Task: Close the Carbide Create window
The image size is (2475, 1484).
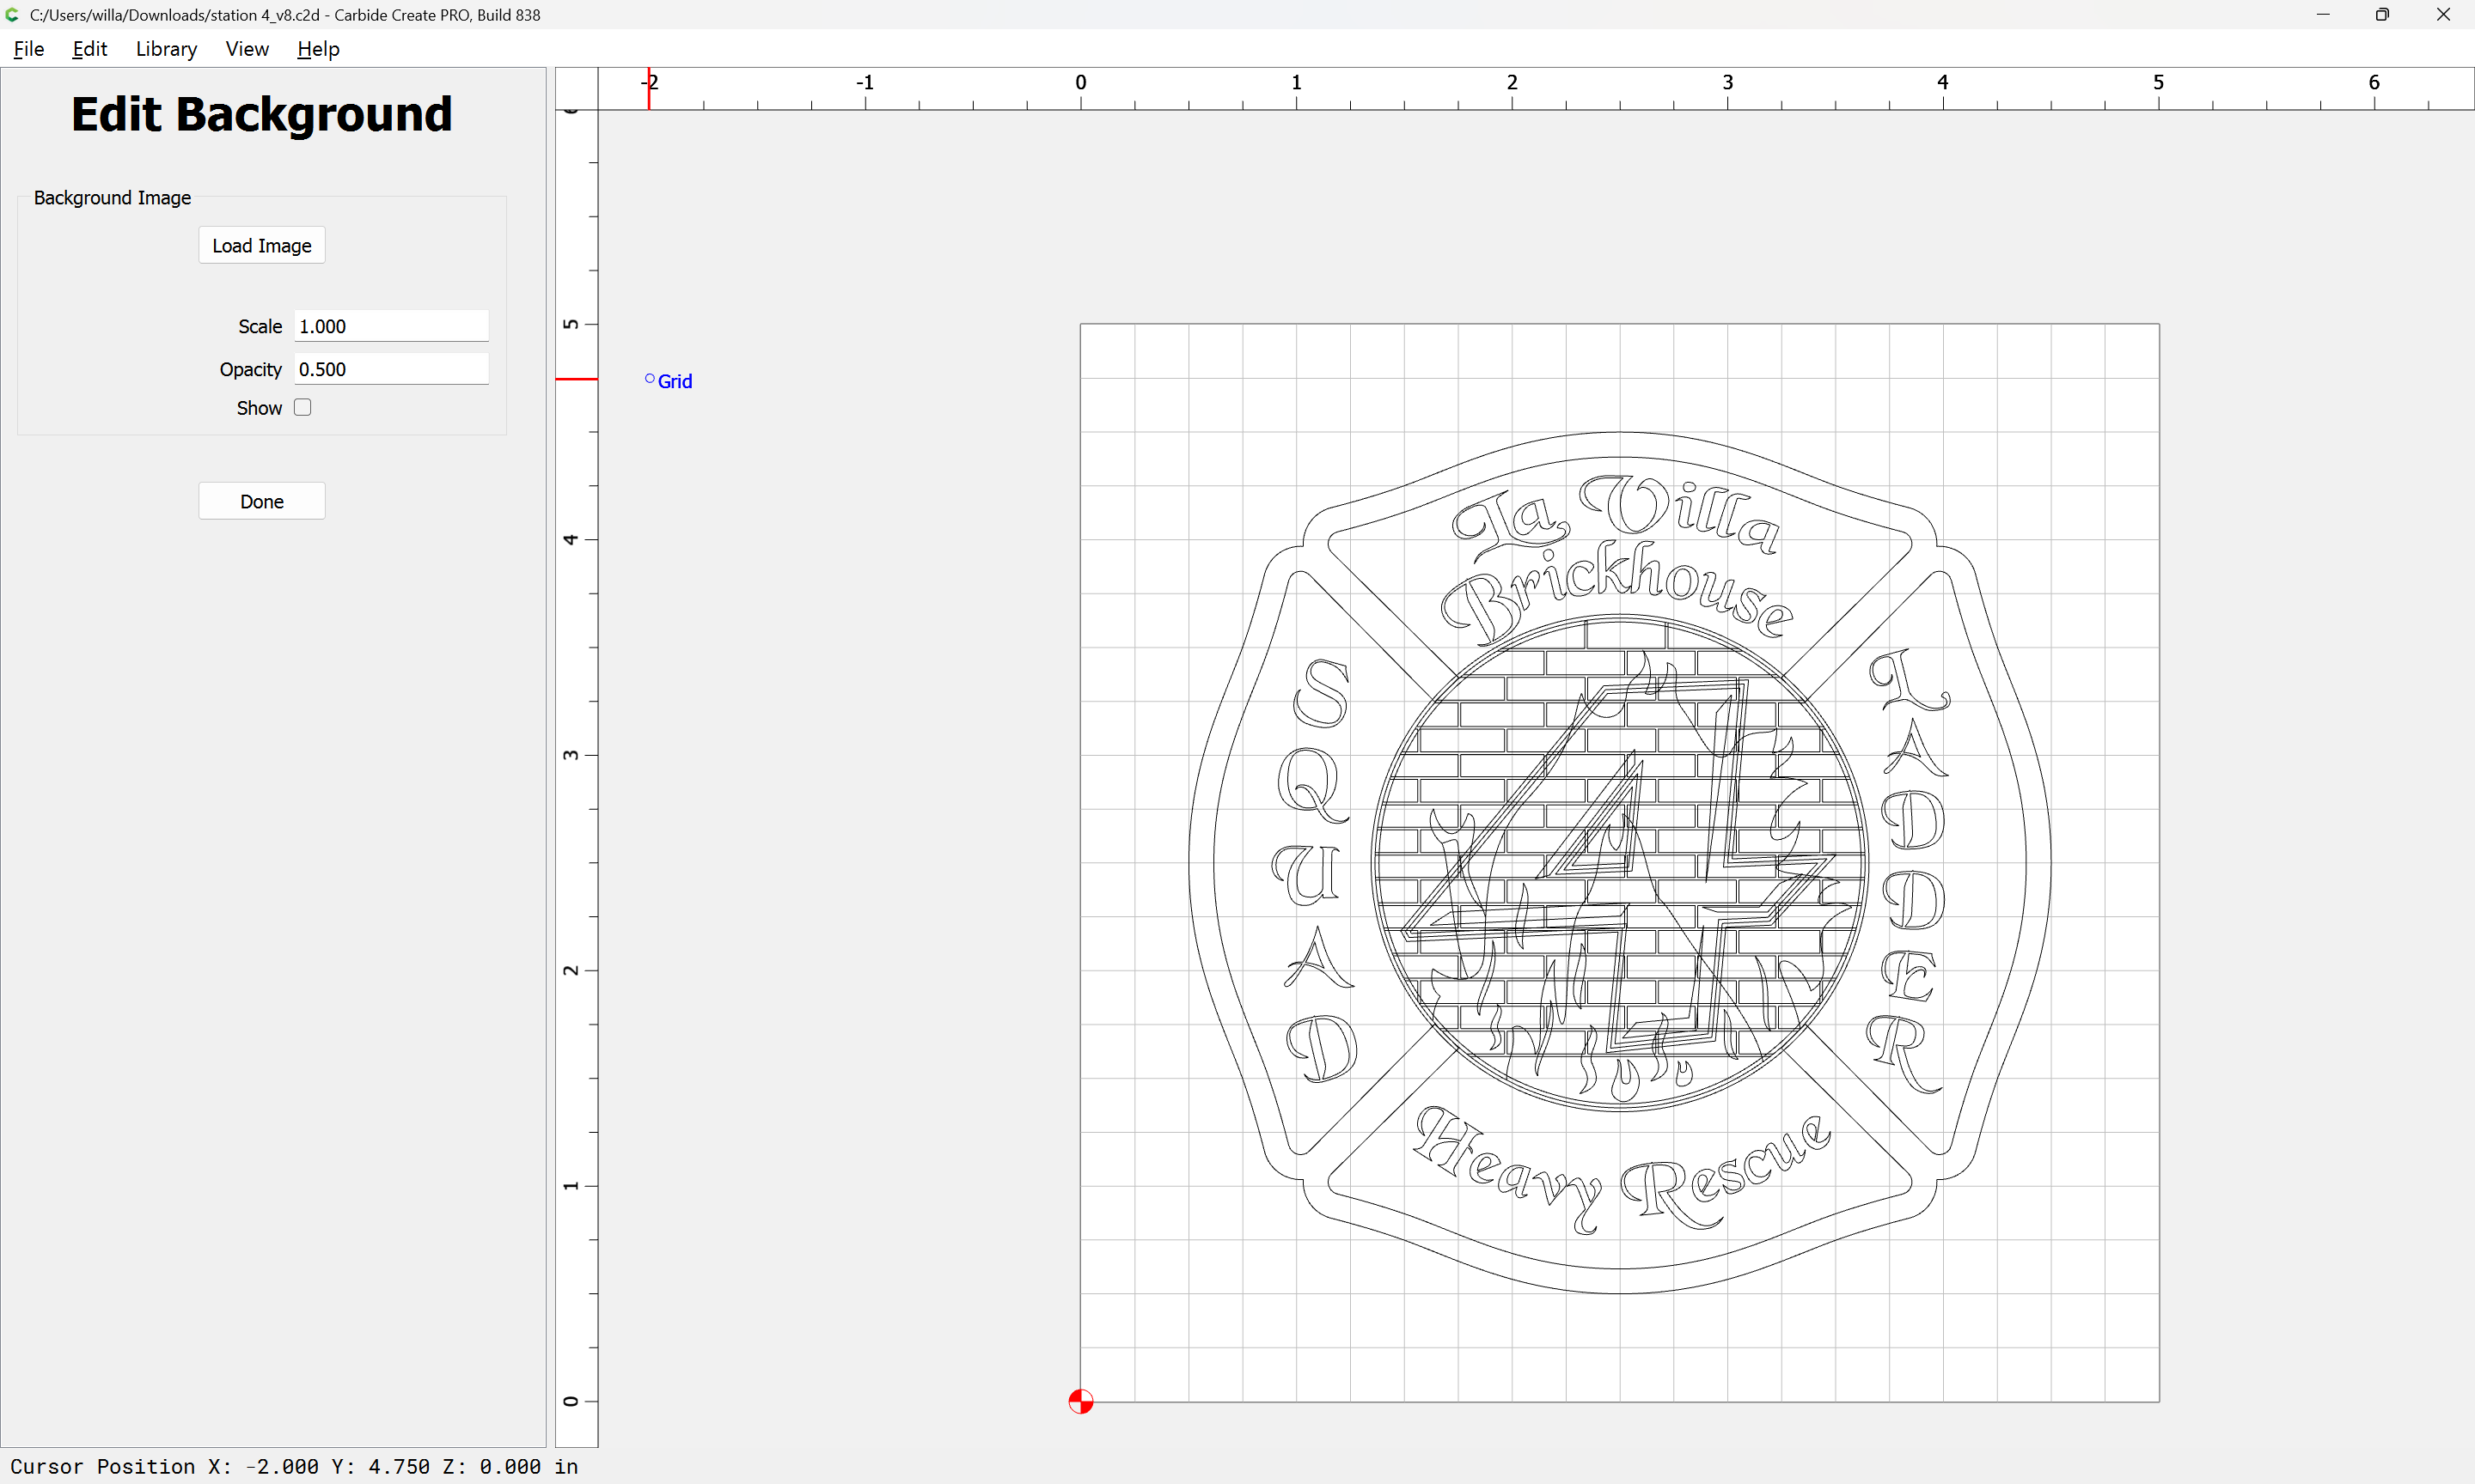Action: tap(2443, 15)
